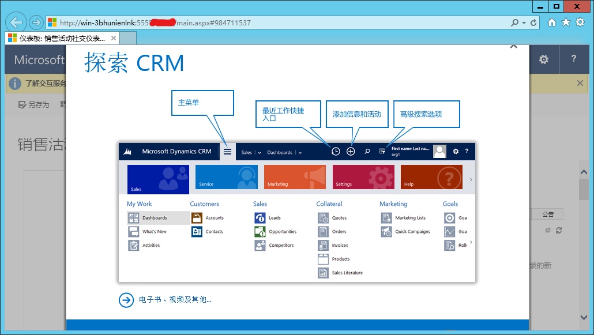The image size is (594, 335).
Task: Click the hamburger main menu icon
Action: pyautogui.click(x=227, y=152)
